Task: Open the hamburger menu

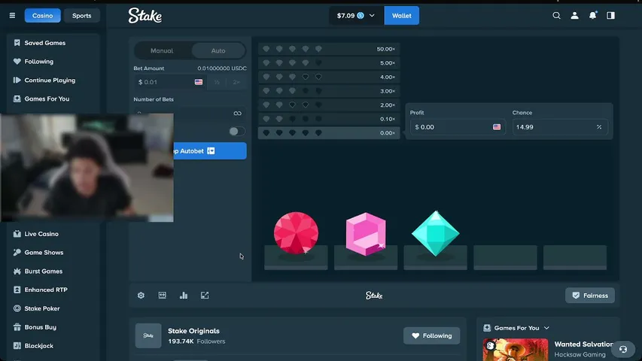Action: (x=12, y=16)
